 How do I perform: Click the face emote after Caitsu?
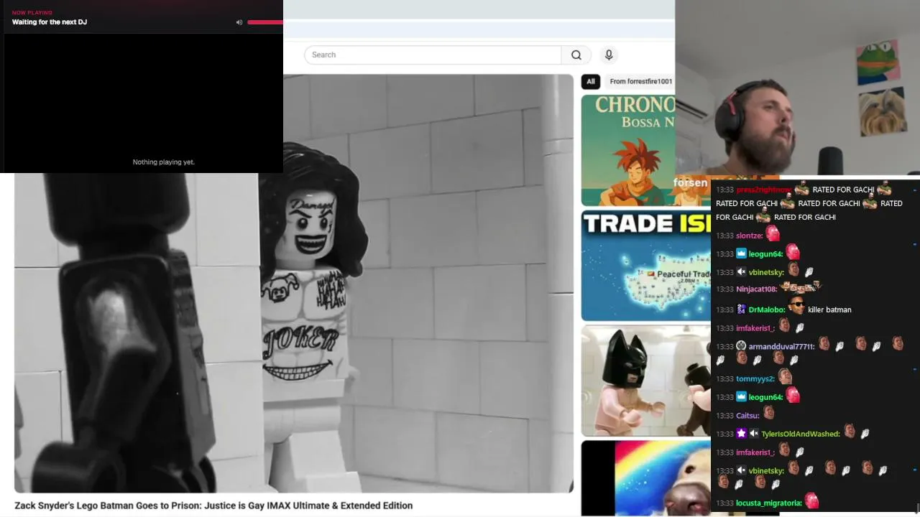pos(768,413)
